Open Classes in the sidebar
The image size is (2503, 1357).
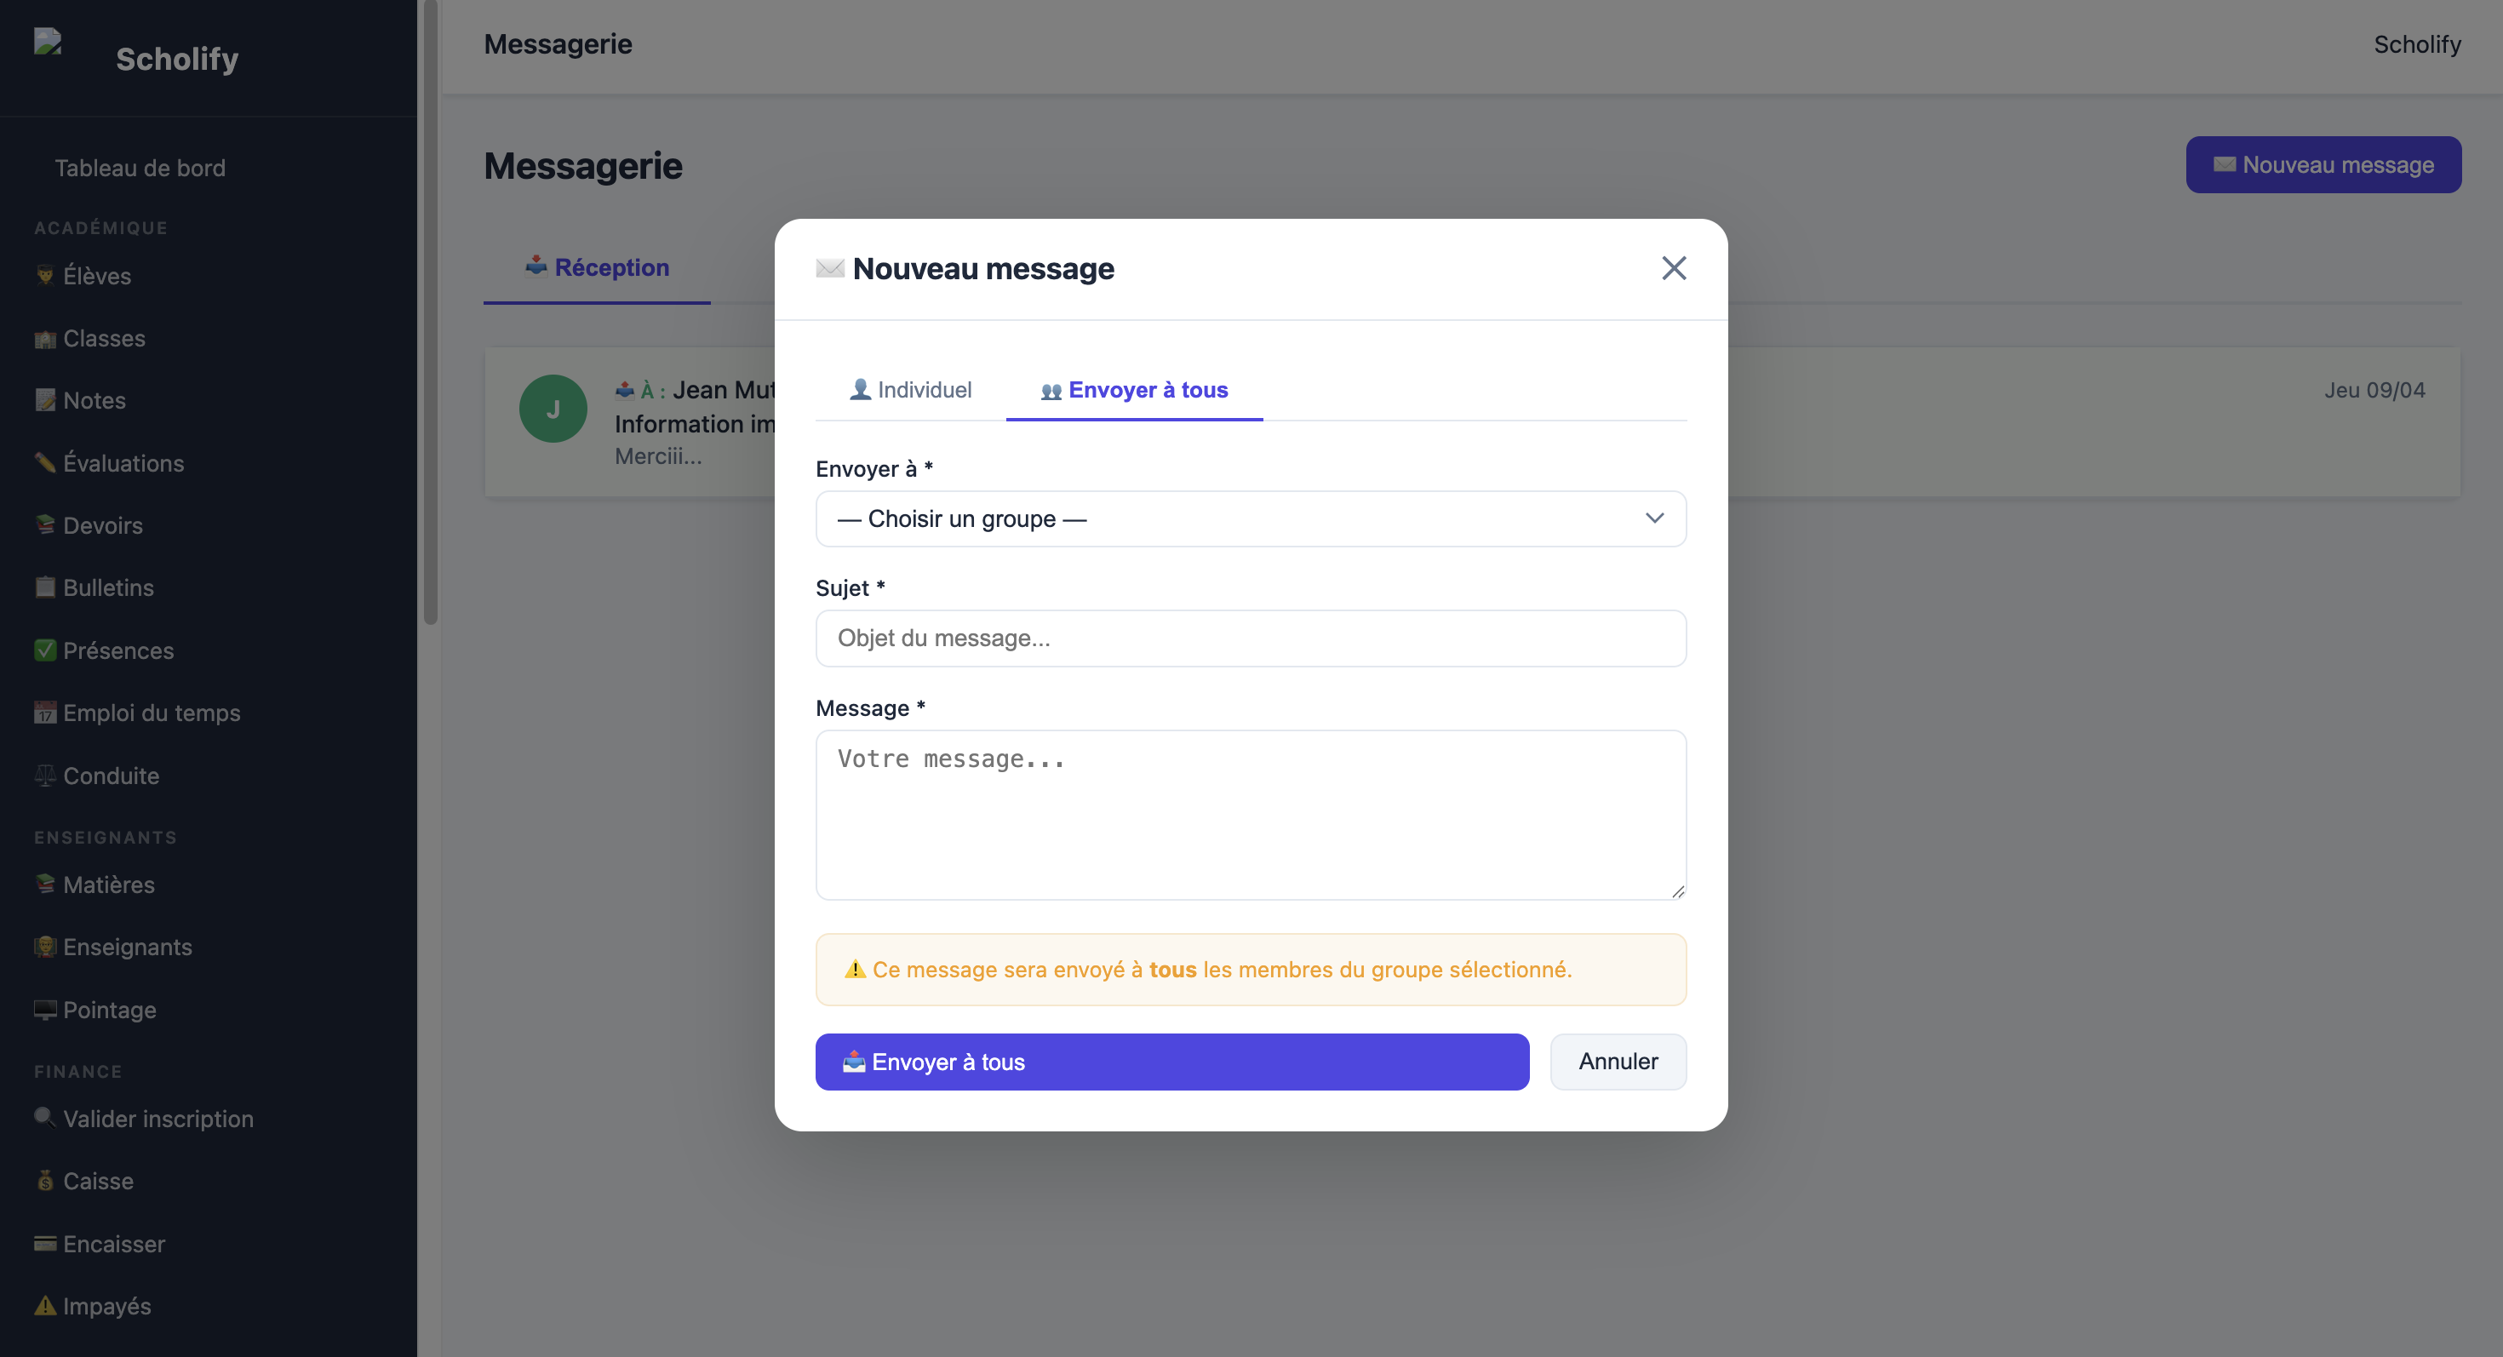[x=104, y=338]
